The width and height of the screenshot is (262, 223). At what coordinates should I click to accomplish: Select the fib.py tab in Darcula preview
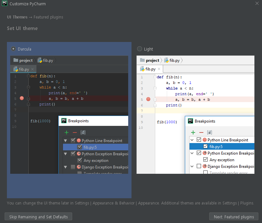[23, 69]
